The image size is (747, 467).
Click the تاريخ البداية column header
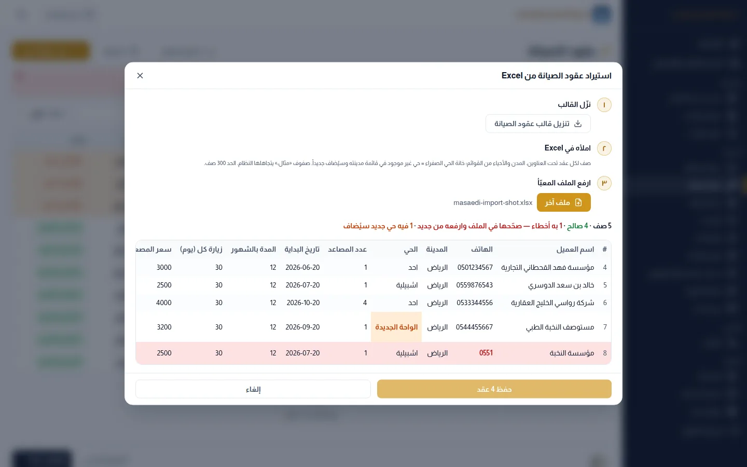click(302, 250)
